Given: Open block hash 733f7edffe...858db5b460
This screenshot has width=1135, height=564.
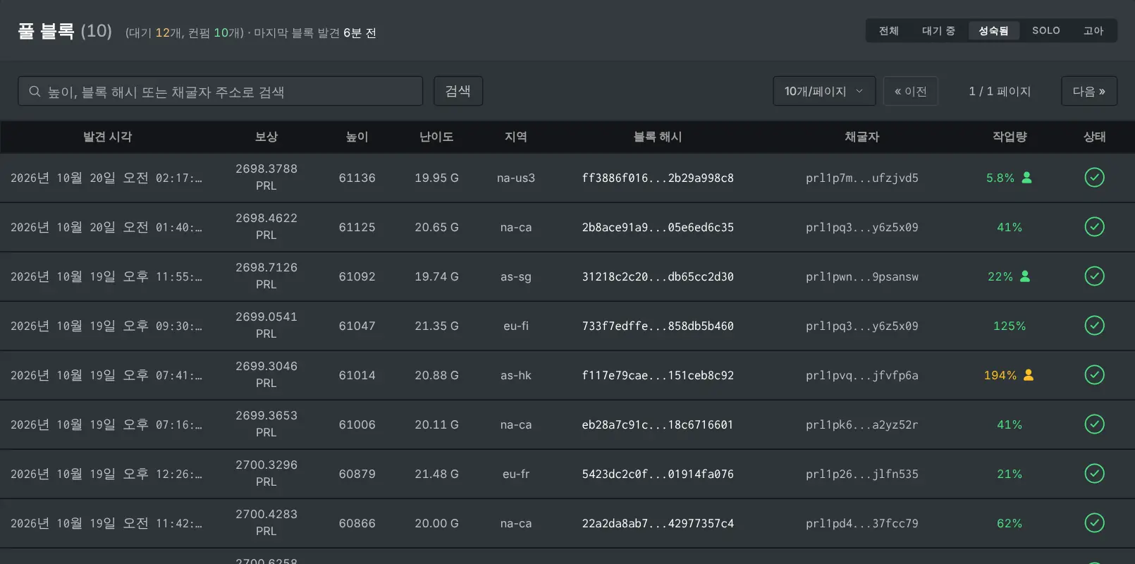Looking at the screenshot, I should [658, 326].
